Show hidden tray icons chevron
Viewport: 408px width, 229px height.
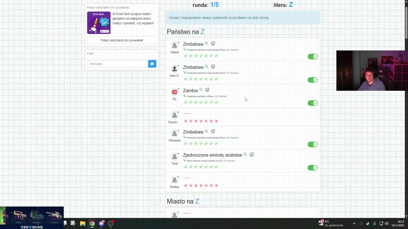coord(354,223)
